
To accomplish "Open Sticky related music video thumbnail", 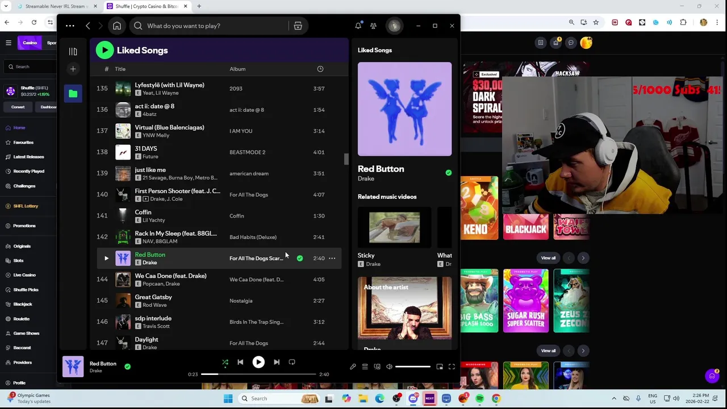I will tap(394, 228).
